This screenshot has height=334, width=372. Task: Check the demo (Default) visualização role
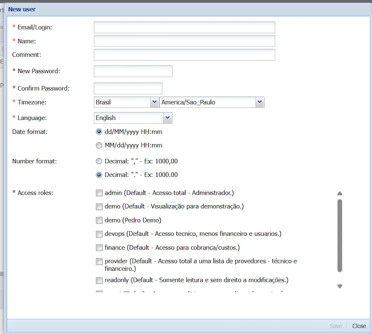(x=99, y=207)
